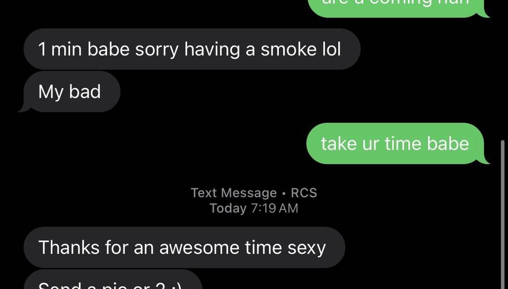Click the tail of the top green bubble
This screenshot has width=508, height=289.
[485, 13]
